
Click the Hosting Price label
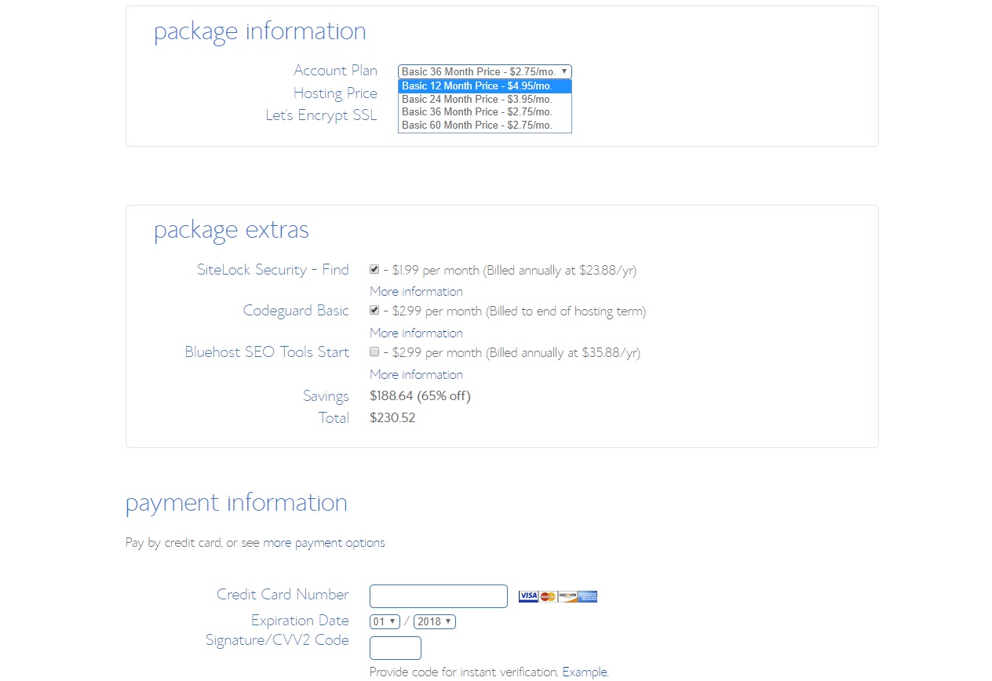pyautogui.click(x=335, y=93)
